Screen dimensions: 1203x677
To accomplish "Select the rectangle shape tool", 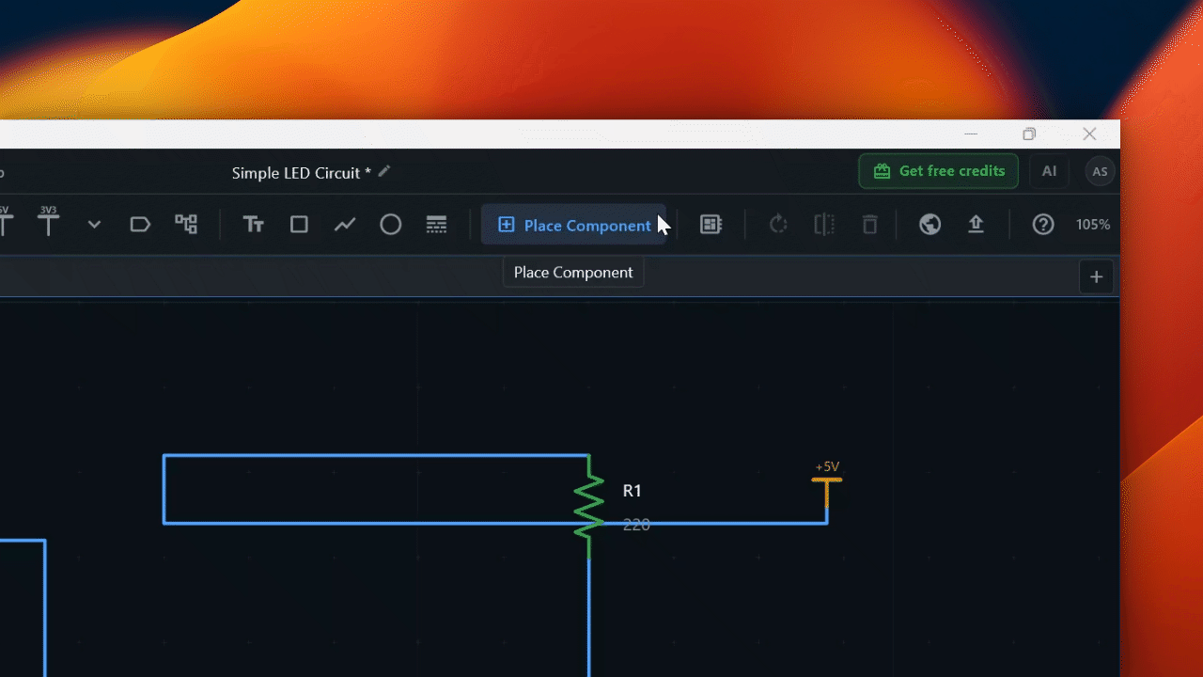I will pyautogui.click(x=299, y=225).
